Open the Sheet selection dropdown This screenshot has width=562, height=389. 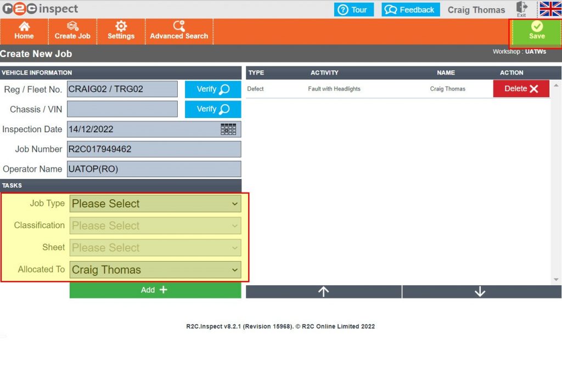155,247
